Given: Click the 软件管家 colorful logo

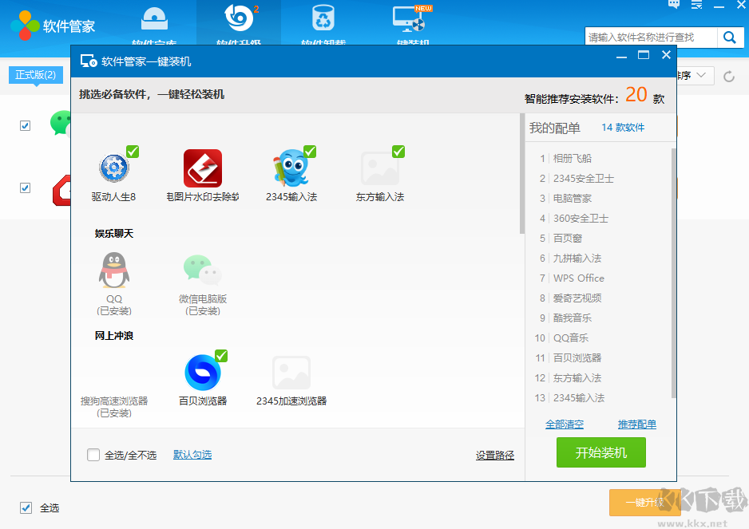Looking at the screenshot, I should click(x=25, y=26).
